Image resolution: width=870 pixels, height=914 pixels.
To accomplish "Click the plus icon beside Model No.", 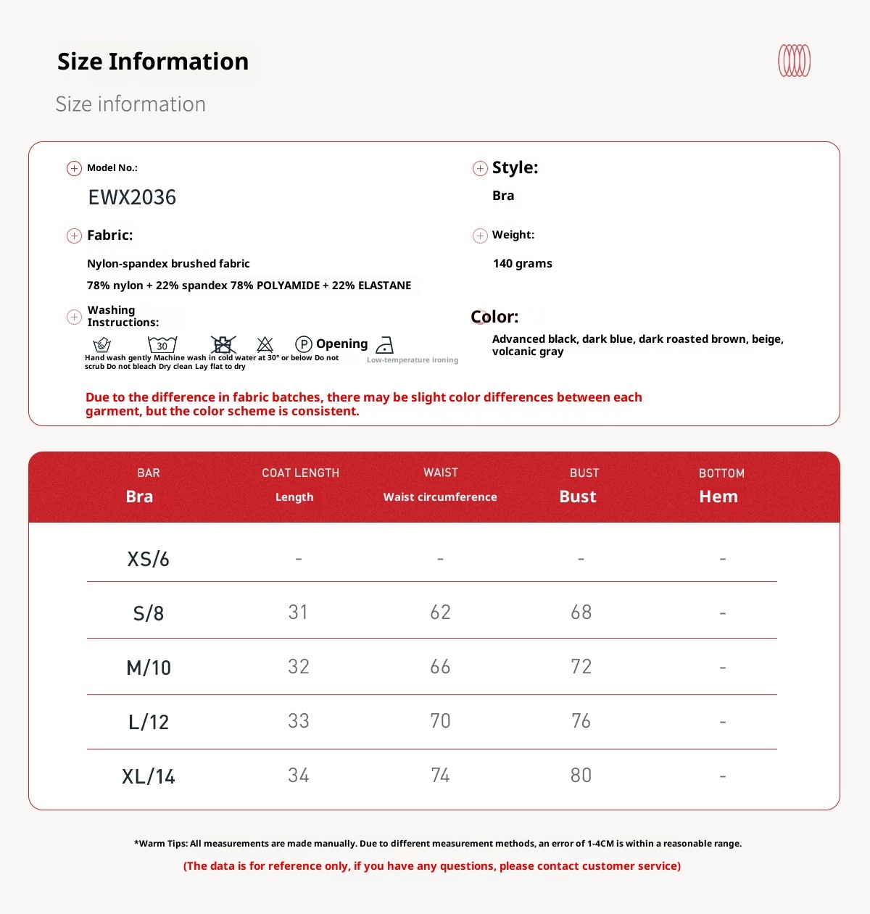I will pos(74,169).
